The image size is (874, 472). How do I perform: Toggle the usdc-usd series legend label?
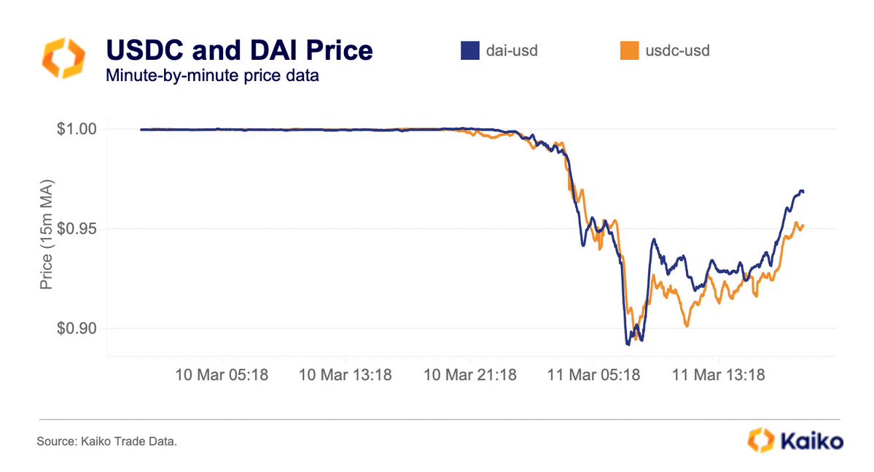[x=677, y=51]
